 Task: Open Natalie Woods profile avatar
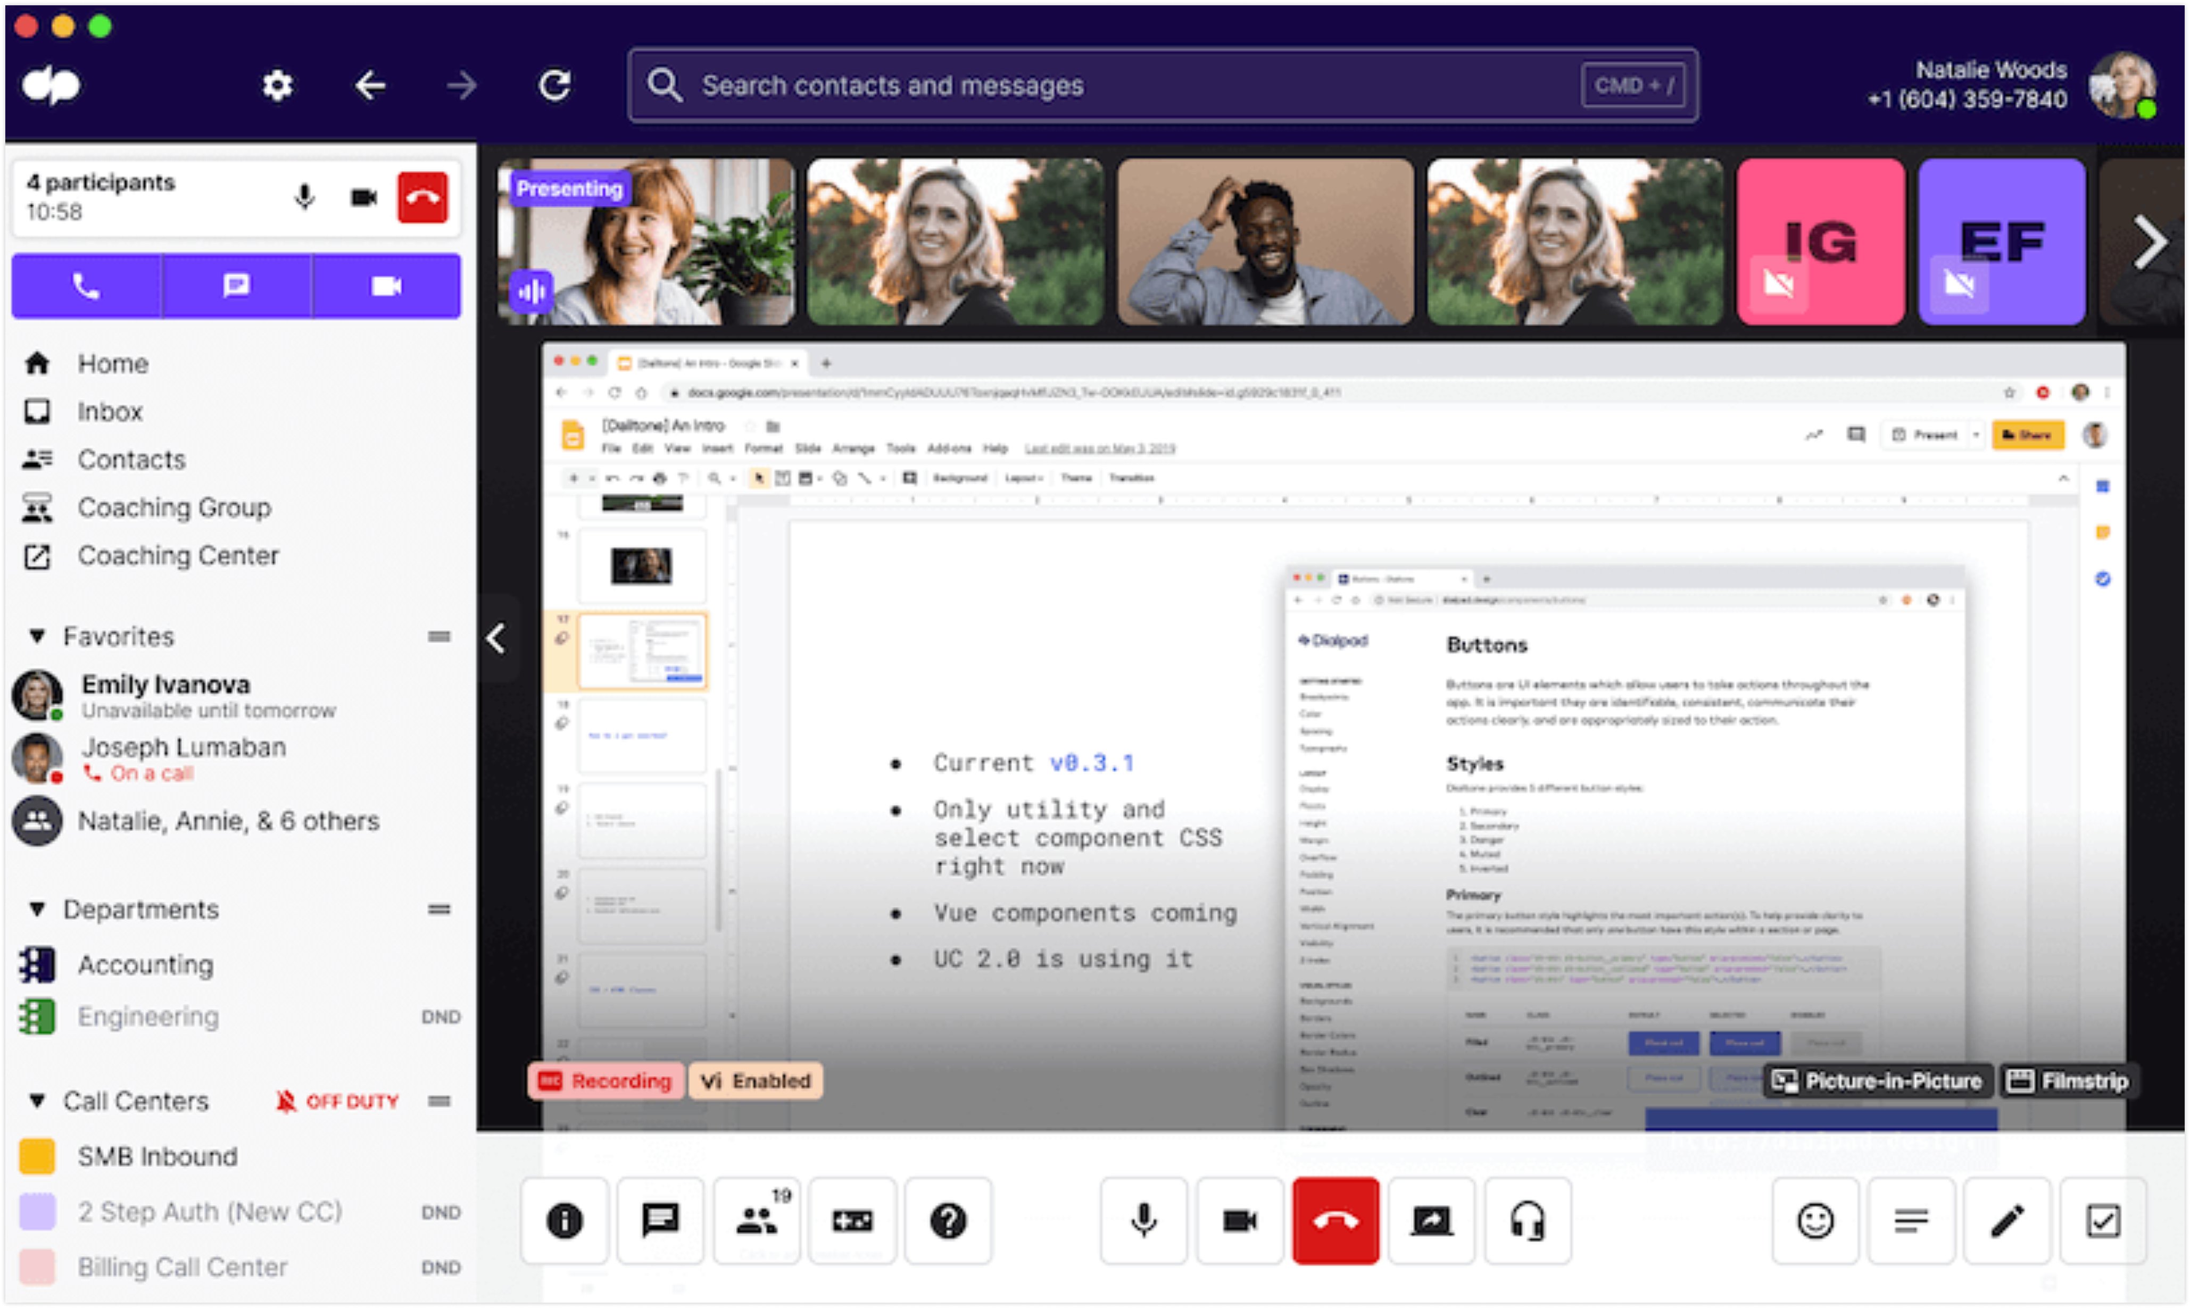point(2123,86)
